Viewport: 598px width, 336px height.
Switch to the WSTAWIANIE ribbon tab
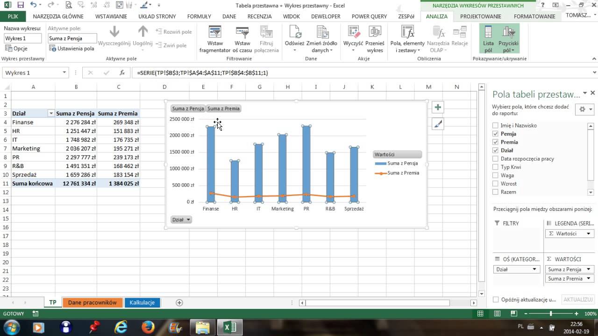pyautogui.click(x=111, y=16)
